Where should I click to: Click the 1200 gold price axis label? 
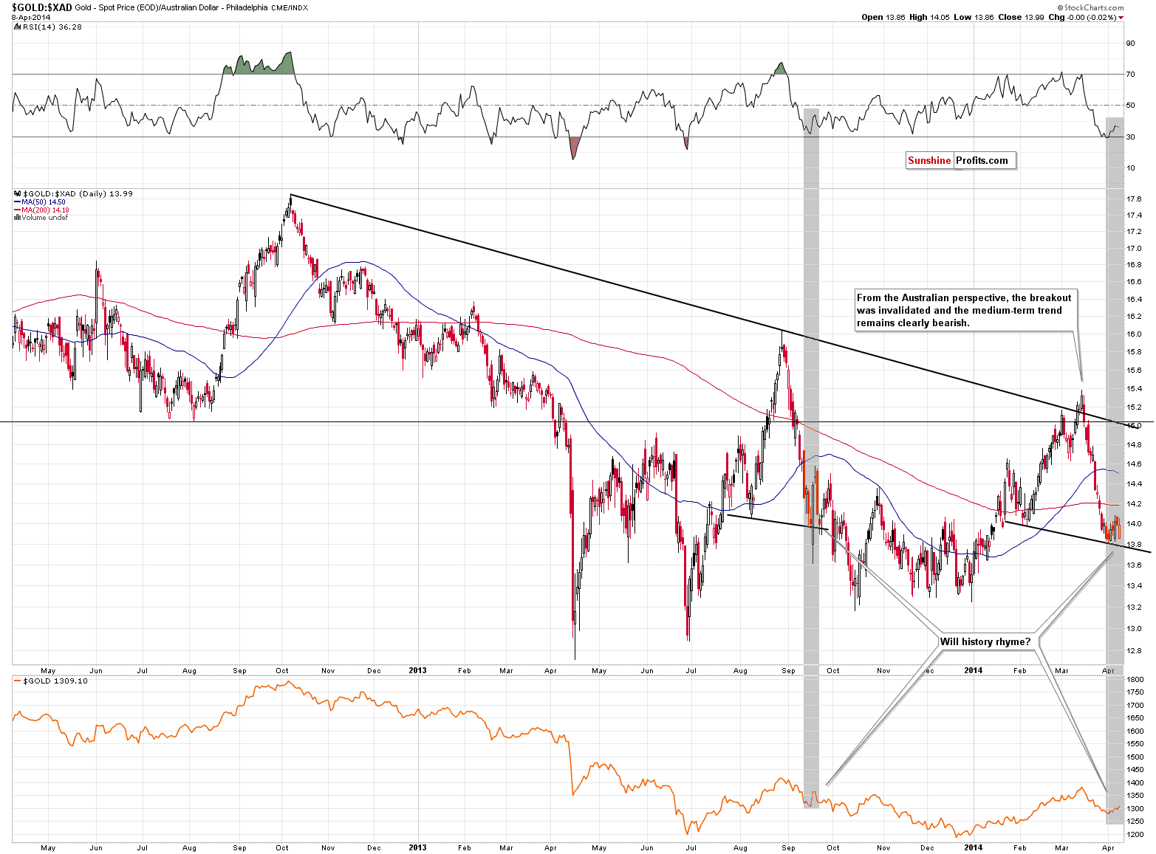tap(1135, 835)
